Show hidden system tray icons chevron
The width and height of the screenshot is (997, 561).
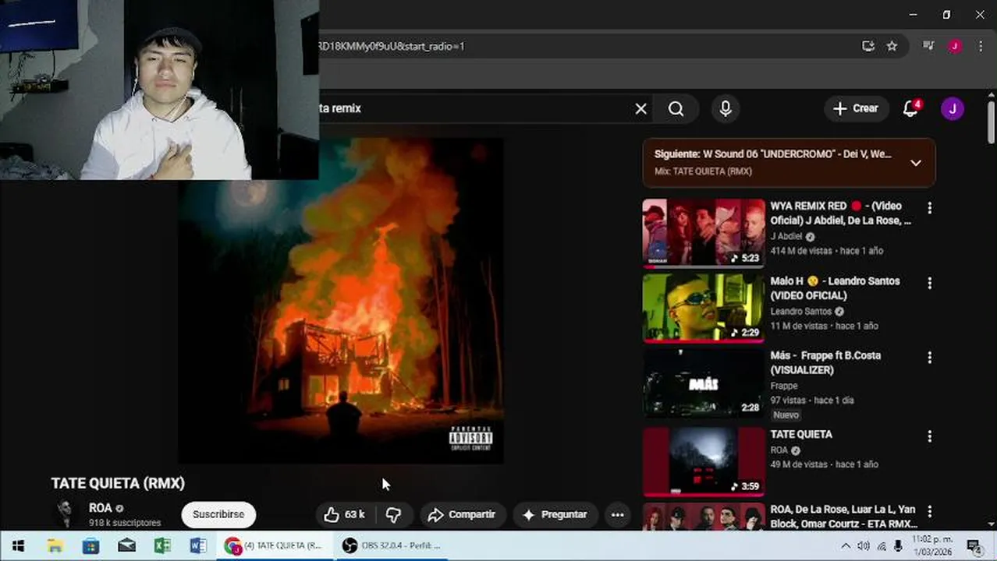pyautogui.click(x=846, y=545)
